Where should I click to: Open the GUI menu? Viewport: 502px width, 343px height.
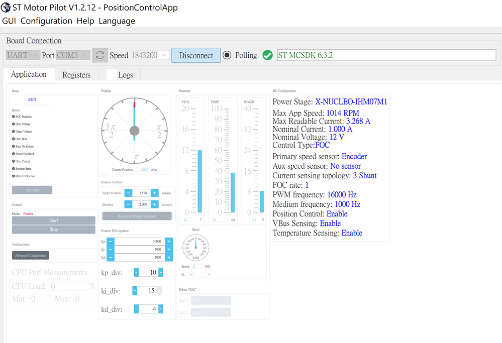(9, 21)
